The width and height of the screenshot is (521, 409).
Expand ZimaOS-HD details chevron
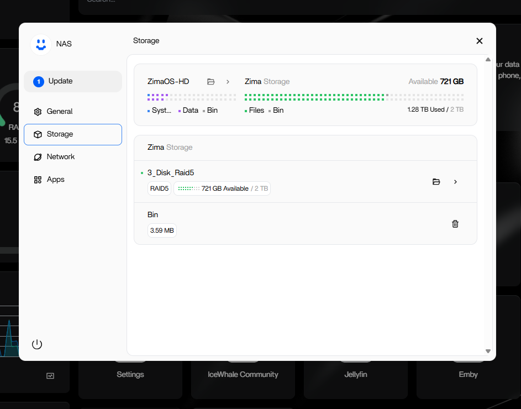tap(228, 82)
